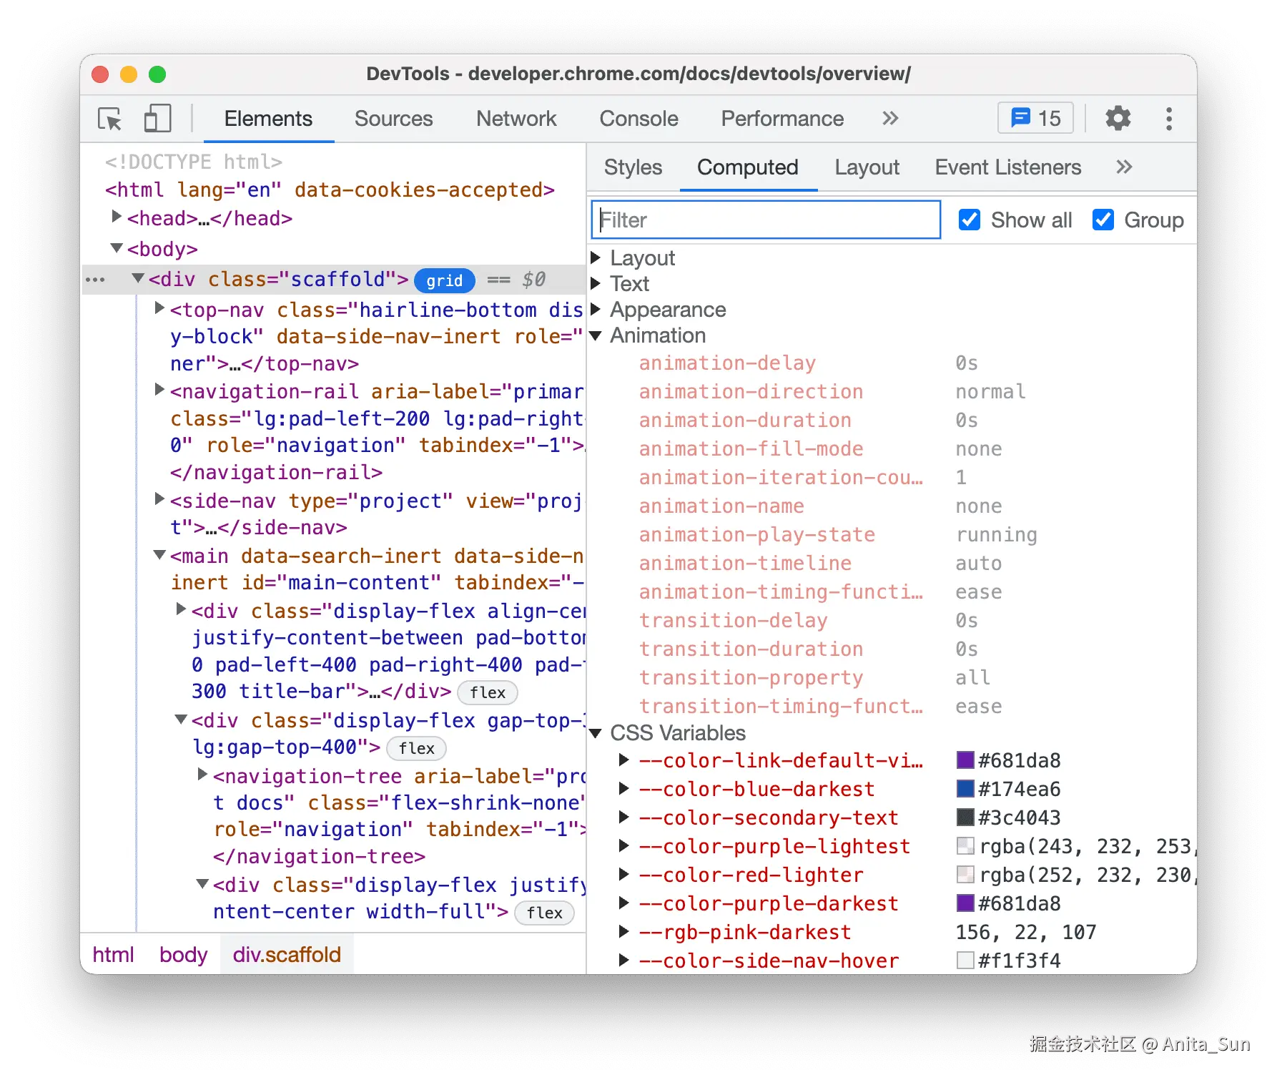Expand the Text computed group
1277x1080 pixels.
(x=596, y=283)
